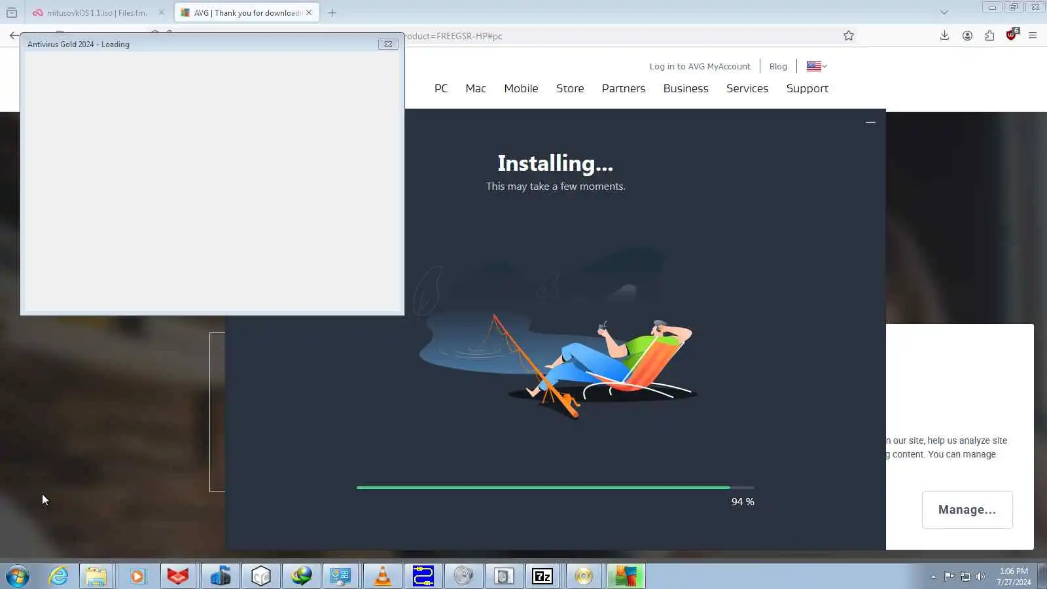Open the Services menu on AVG site

pyautogui.click(x=747, y=88)
